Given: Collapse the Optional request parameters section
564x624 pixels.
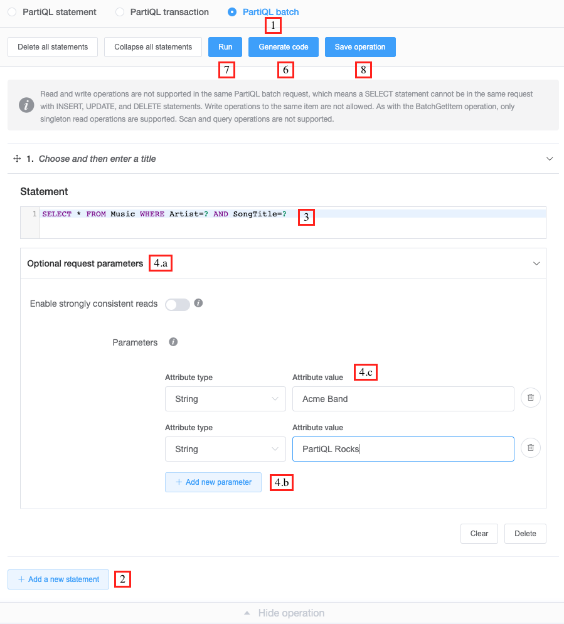Looking at the screenshot, I should click(536, 264).
